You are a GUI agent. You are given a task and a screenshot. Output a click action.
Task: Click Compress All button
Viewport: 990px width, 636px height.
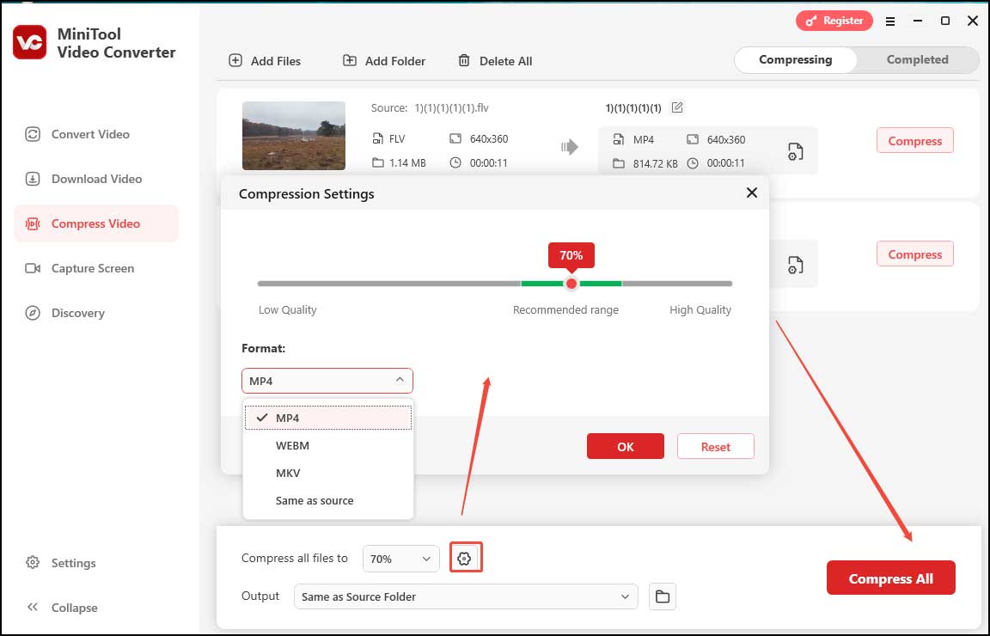coord(891,578)
